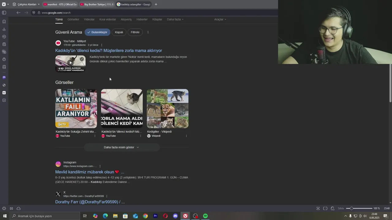The image size is (392, 220).
Task: Open Vivaldi settings gear in status bar
Action: pyautogui.click(x=4, y=208)
